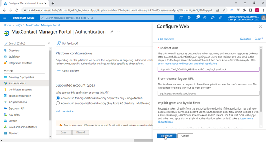Open a new browser tab
The height and width of the screenshot is (142, 266).
point(53,3)
